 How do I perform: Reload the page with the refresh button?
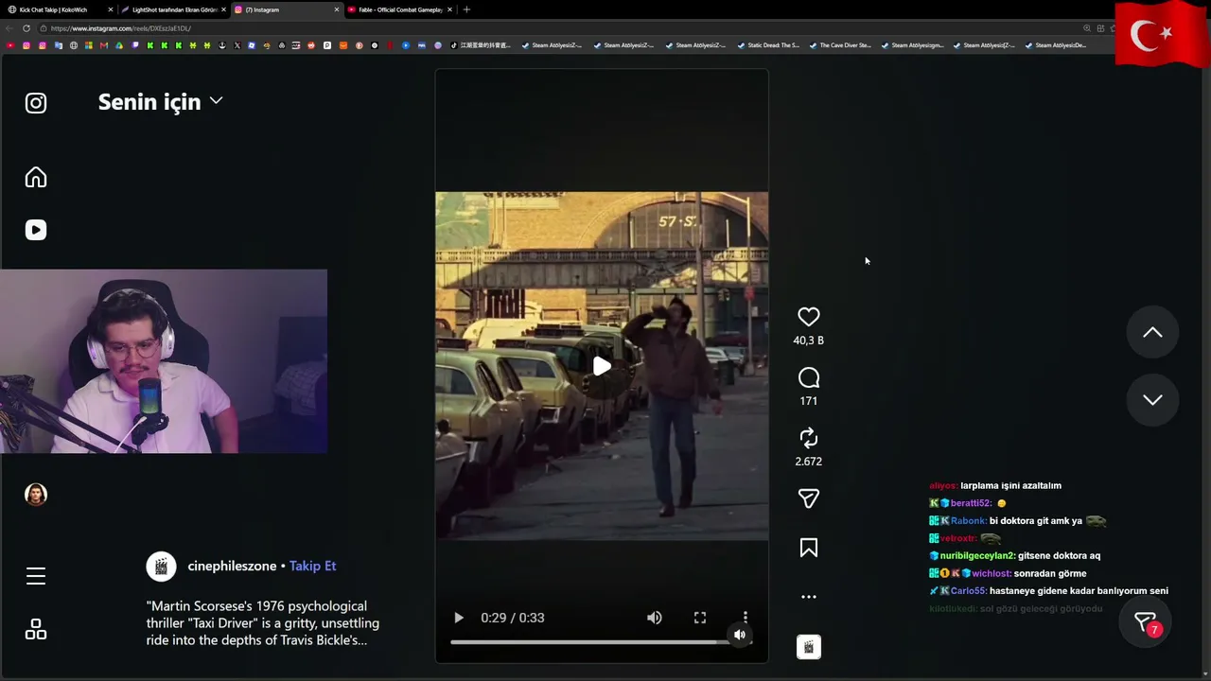point(26,28)
